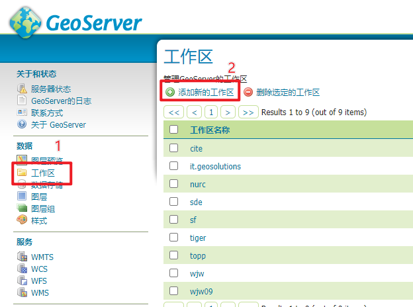This screenshot has height=307, width=413.
Task: Open 服务器状态 menu entry
Action: coord(51,89)
